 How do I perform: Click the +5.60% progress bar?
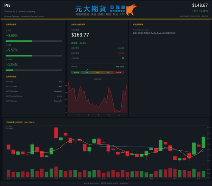pos(34,41)
